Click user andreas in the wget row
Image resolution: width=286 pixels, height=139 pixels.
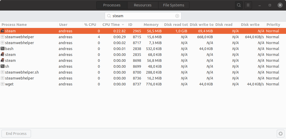(x=66, y=84)
